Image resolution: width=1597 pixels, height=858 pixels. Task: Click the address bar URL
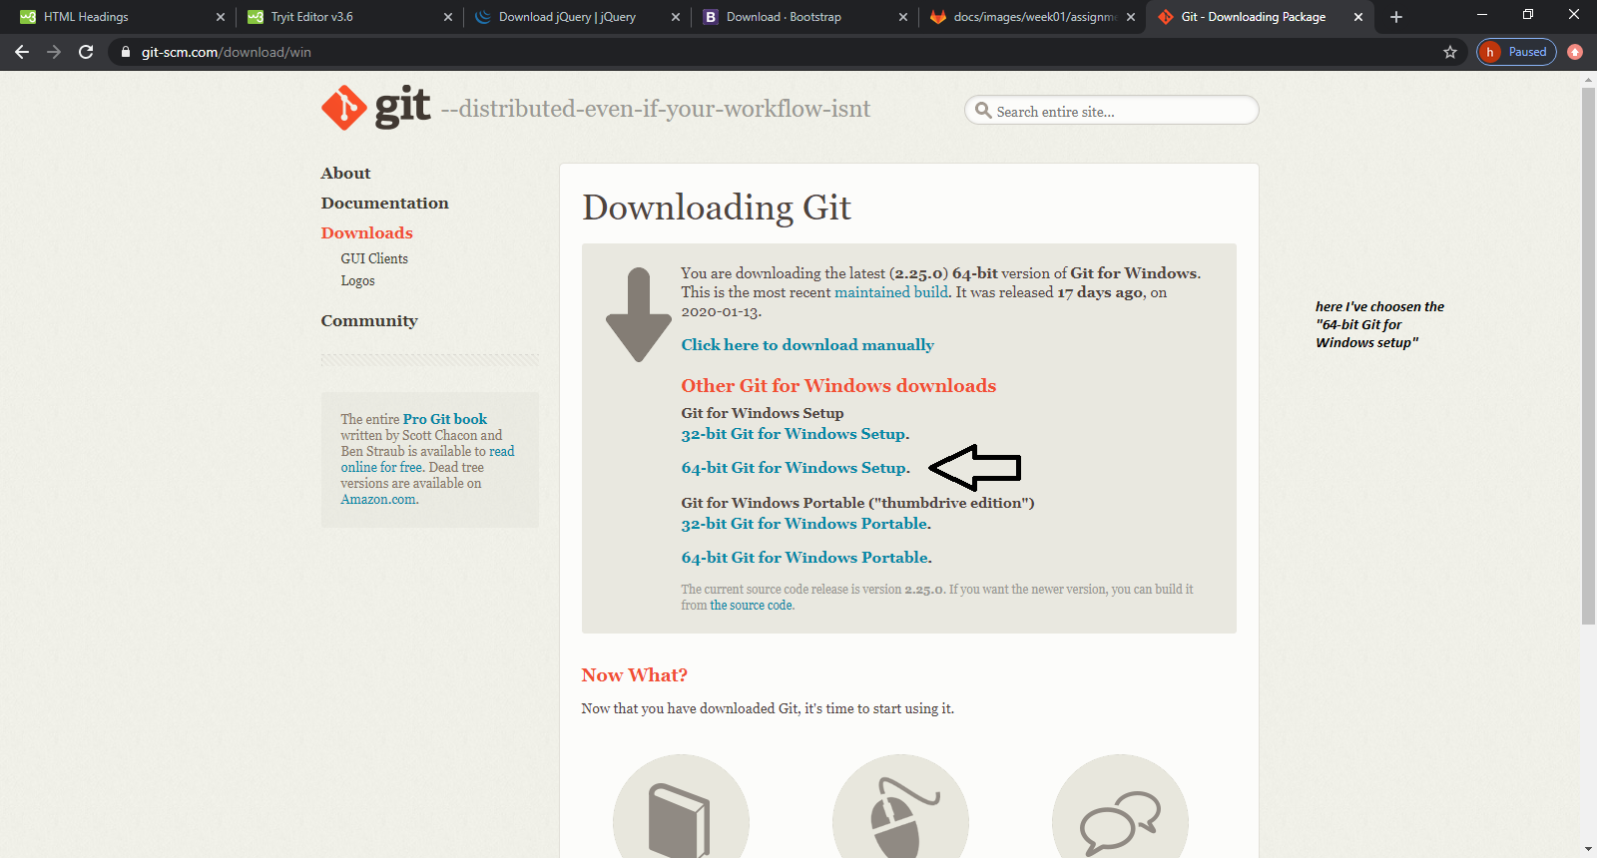tap(226, 52)
